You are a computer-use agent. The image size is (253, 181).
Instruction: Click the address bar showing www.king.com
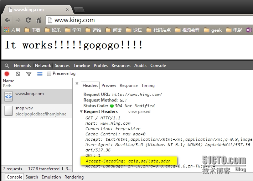click(x=149, y=20)
